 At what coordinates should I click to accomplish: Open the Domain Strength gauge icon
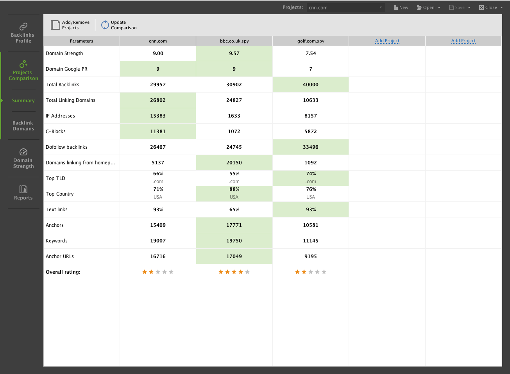23,152
